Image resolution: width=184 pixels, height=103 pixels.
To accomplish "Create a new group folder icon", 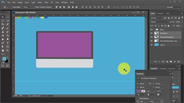I will pyautogui.click(x=171, y=62).
